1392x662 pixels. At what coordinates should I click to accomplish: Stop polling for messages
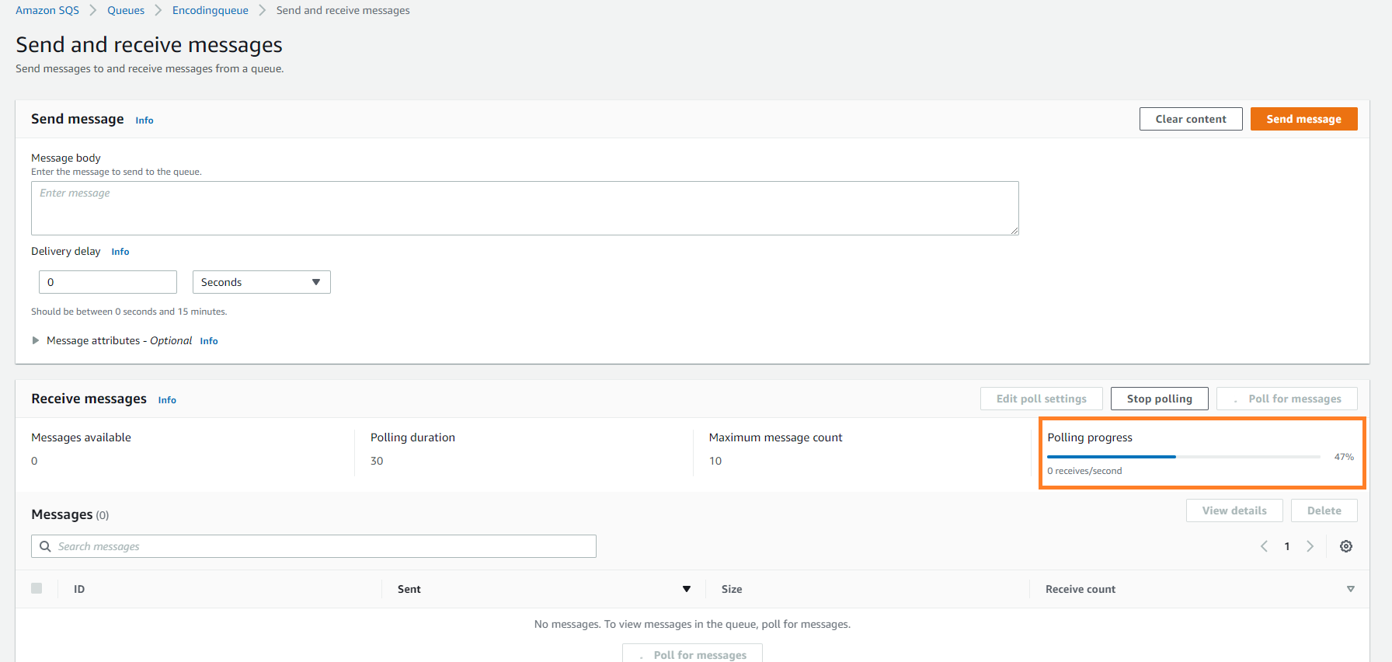[x=1159, y=399]
